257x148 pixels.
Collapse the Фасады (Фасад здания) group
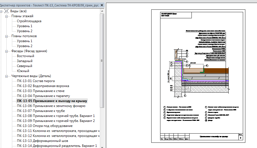coord(6,51)
